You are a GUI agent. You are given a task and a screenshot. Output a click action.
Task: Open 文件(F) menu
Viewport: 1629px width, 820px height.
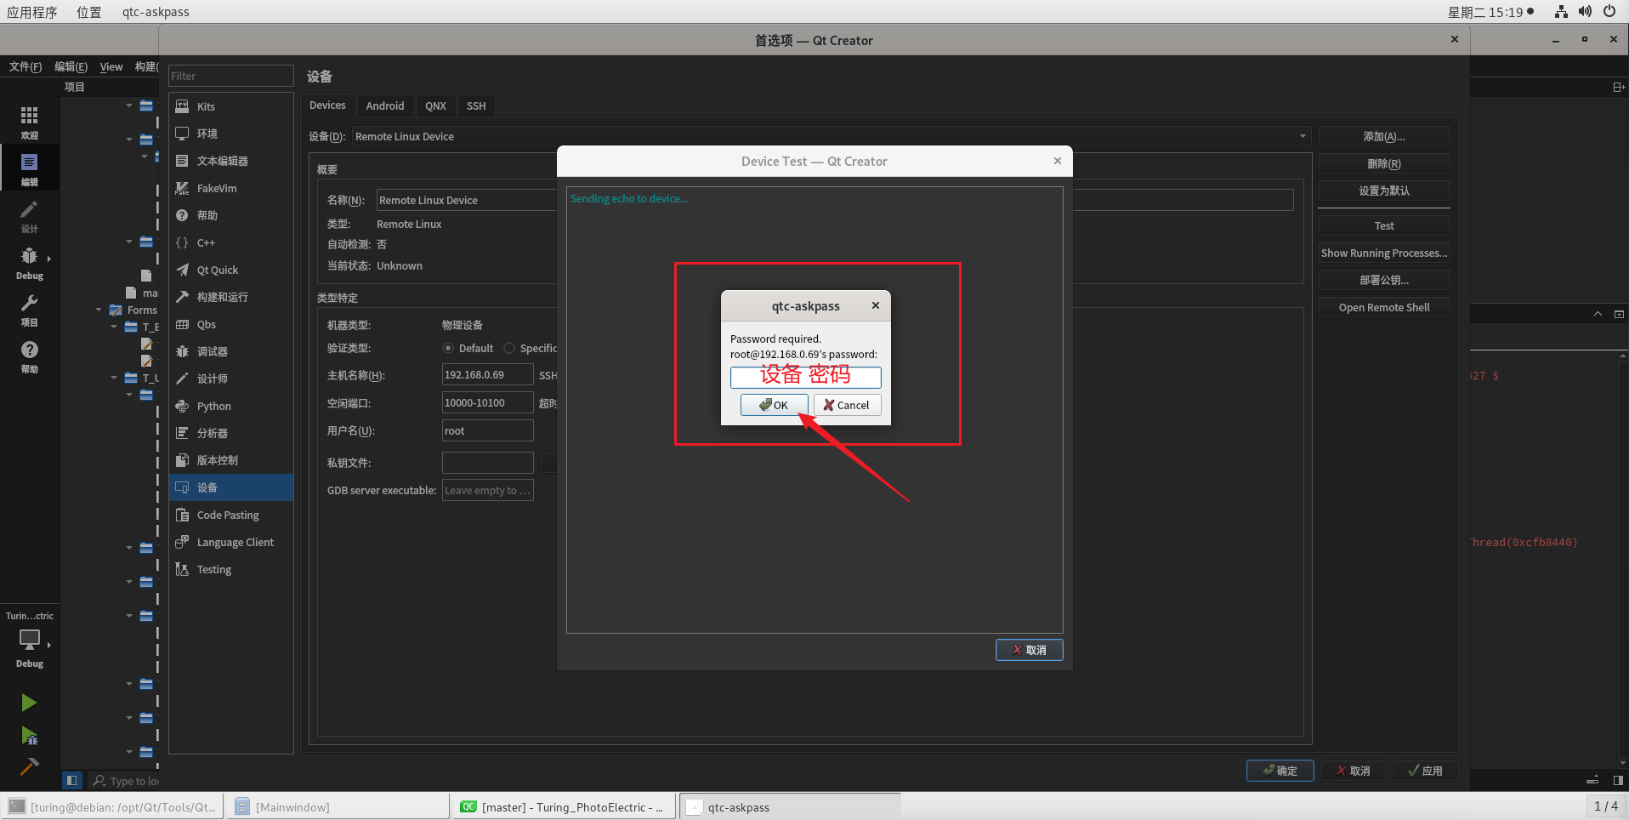(x=26, y=66)
